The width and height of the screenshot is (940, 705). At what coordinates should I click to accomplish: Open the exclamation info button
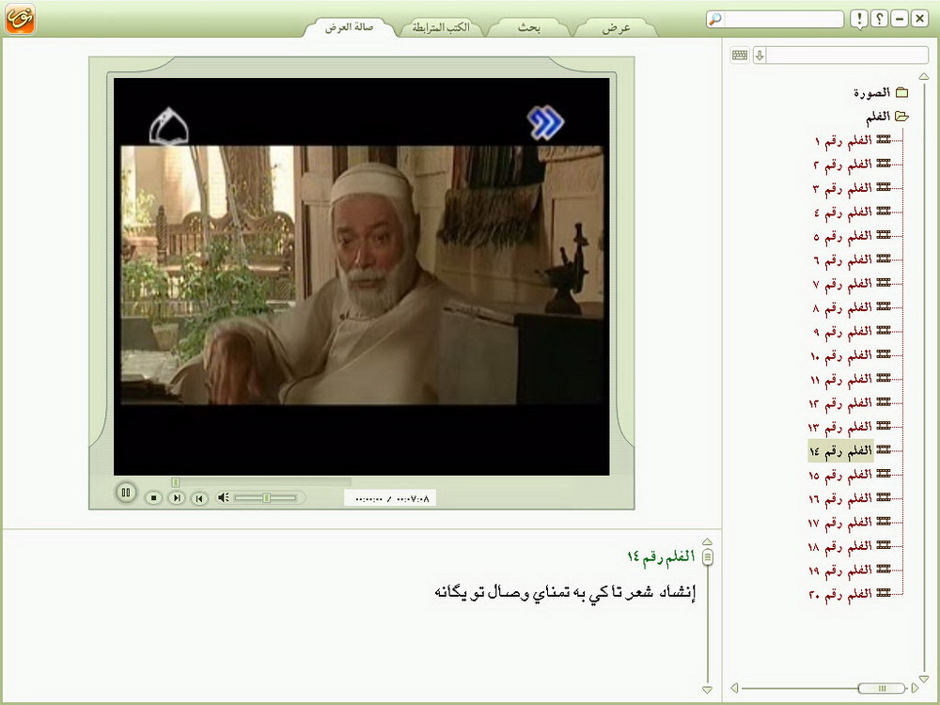coord(859,19)
